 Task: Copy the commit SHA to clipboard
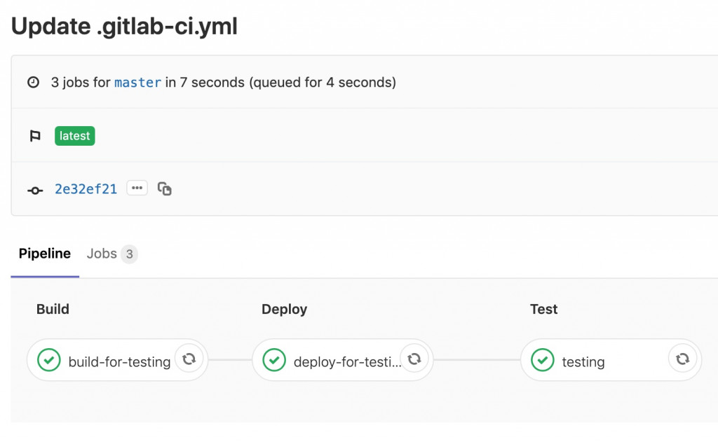coord(165,188)
